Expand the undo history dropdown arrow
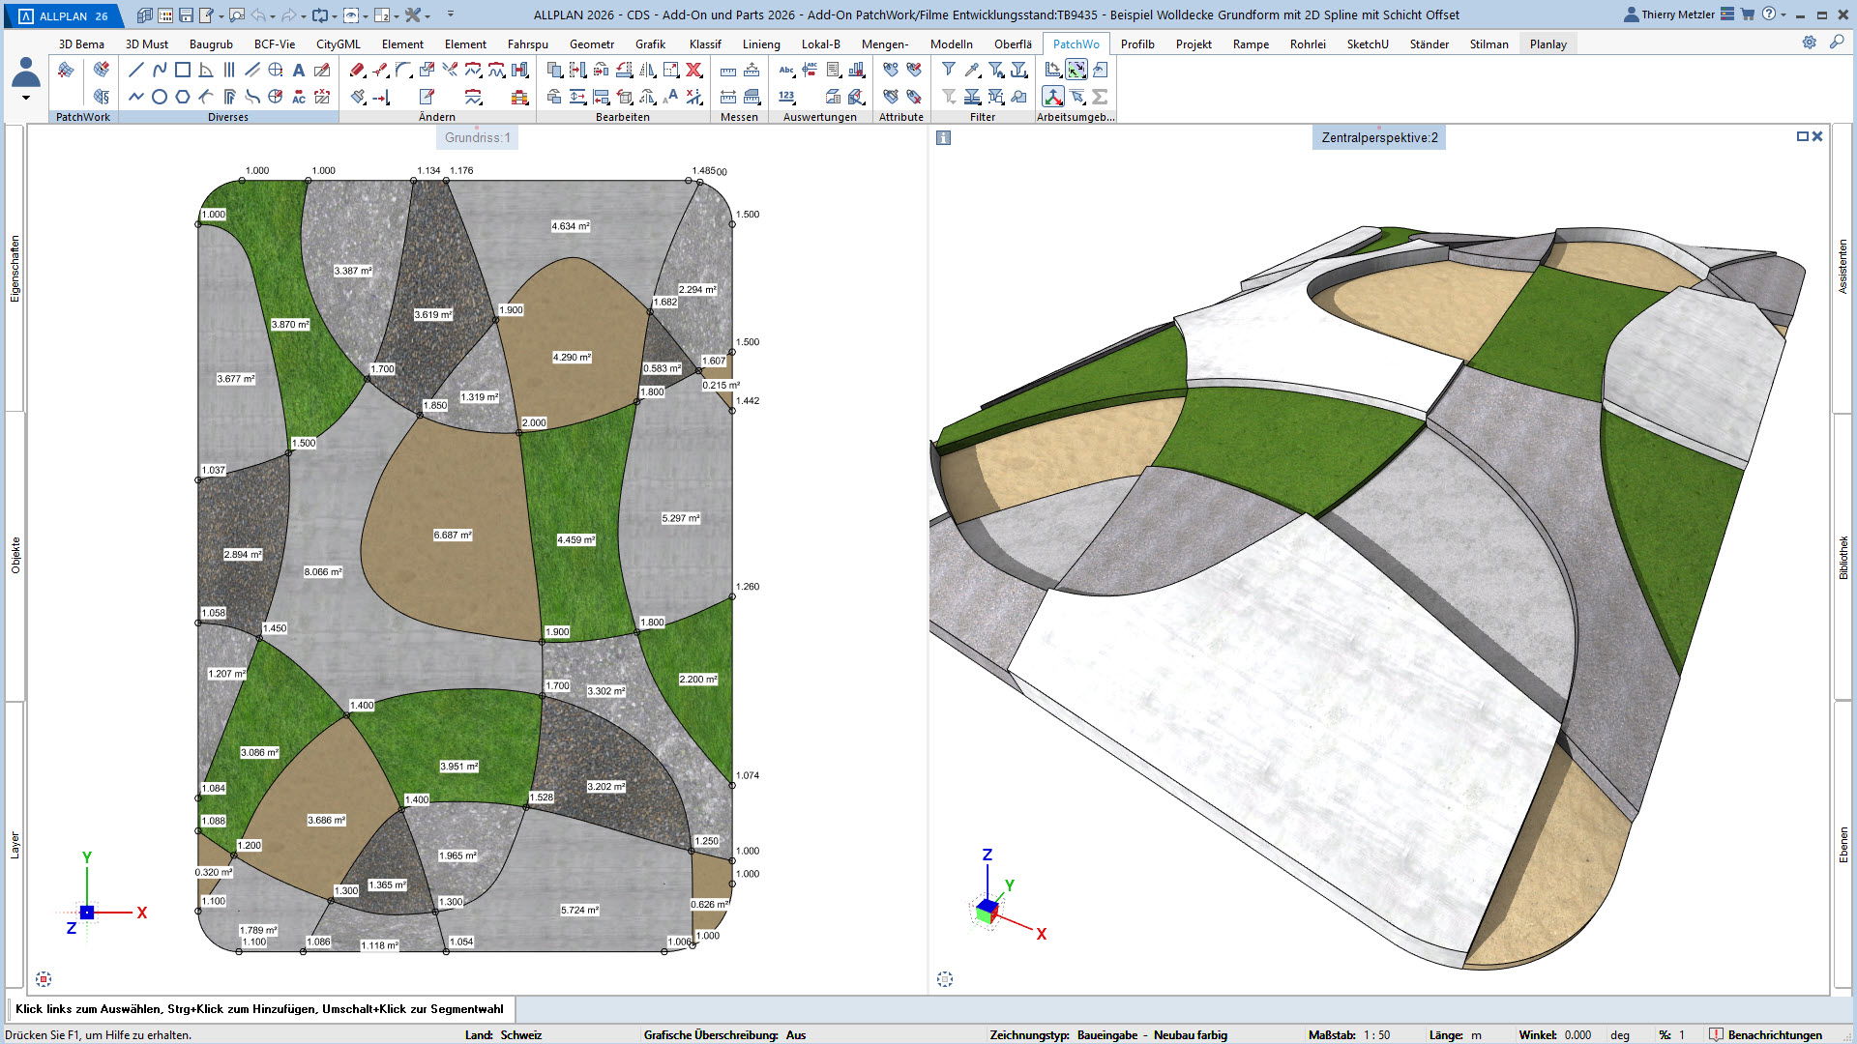This screenshot has width=1857, height=1044. pos(274,15)
